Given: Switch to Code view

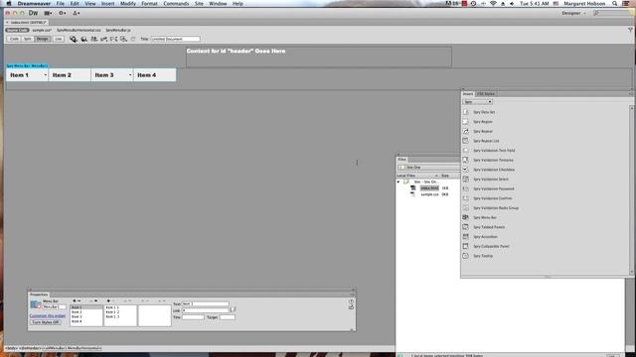Looking at the screenshot, I should [x=14, y=39].
